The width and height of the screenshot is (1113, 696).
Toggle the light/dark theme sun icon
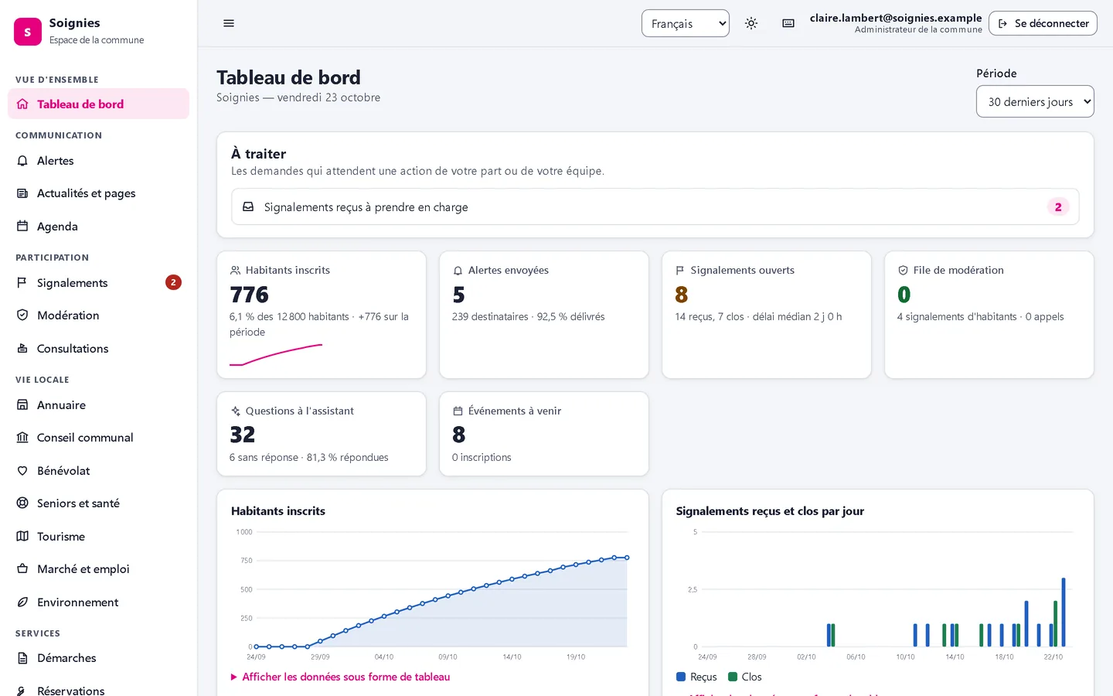[x=751, y=23]
